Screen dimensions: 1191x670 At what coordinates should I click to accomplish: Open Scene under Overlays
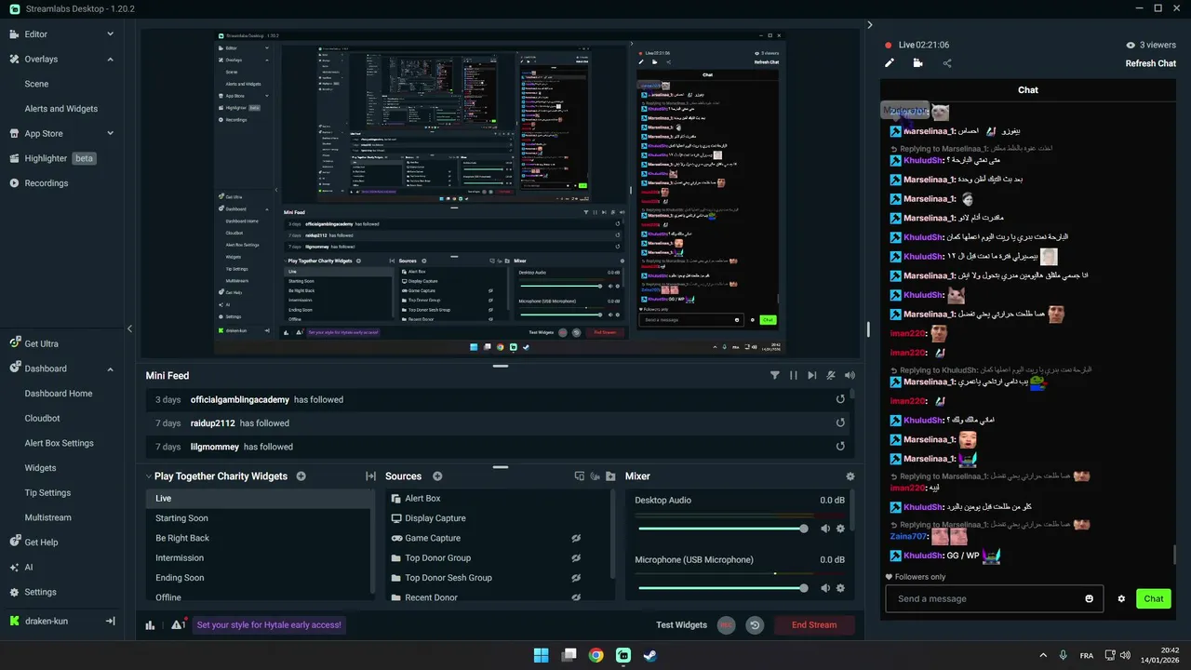pyautogui.click(x=36, y=84)
